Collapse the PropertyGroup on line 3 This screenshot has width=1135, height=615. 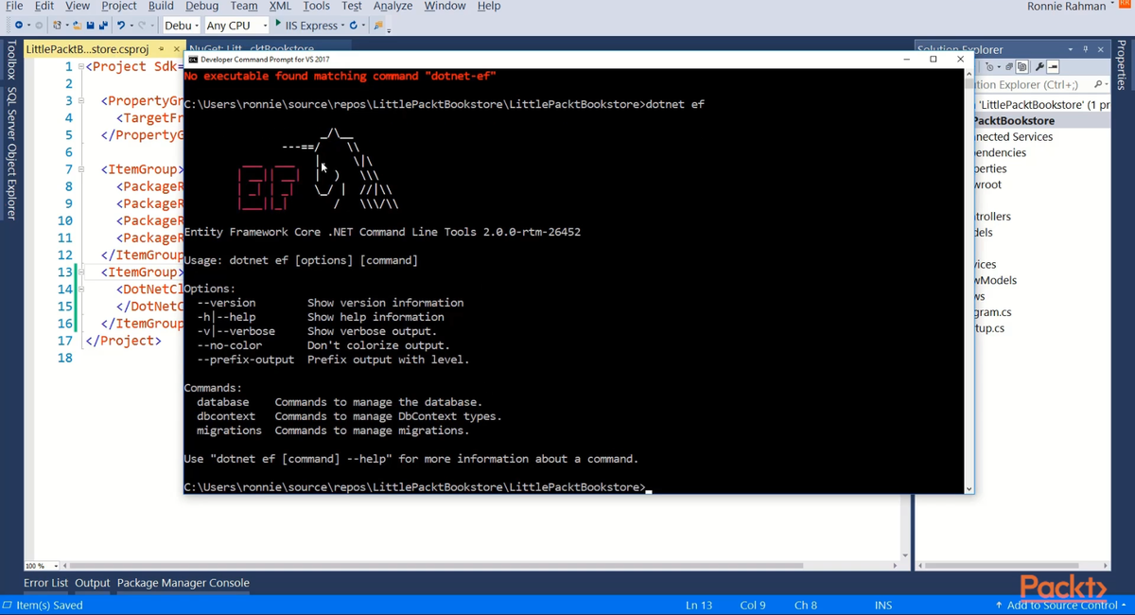point(80,101)
